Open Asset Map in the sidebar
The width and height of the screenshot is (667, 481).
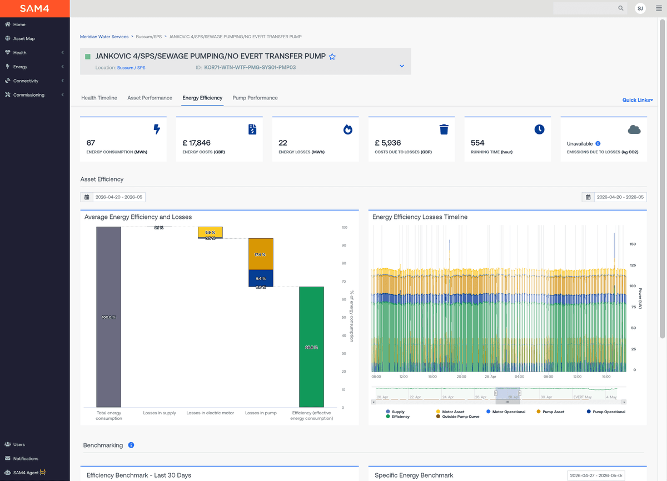(x=24, y=38)
